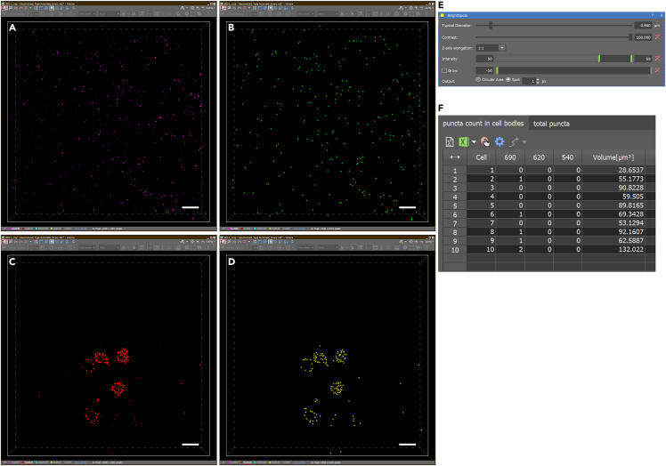The width and height of the screenshot is (666, 466).
Task: Select puncta count in cell bodies tab
Action: click(x=483, y=123)
